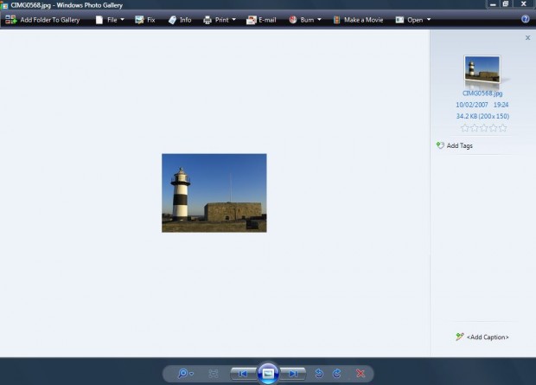536x385 pixels.
Task: Open the Fix panel
Action: tap(145, 20)
